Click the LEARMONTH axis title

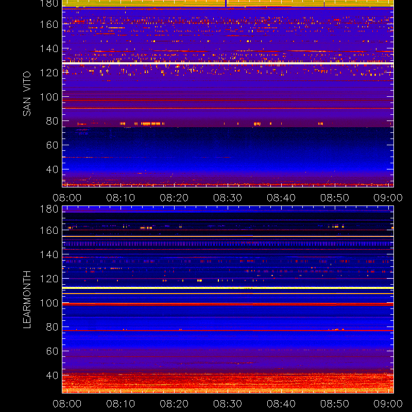(27, 300)
